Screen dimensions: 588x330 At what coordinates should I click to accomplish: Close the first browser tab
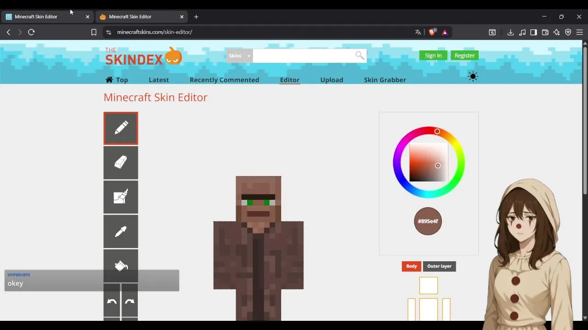pyautogui.click(x=87, y=16)
